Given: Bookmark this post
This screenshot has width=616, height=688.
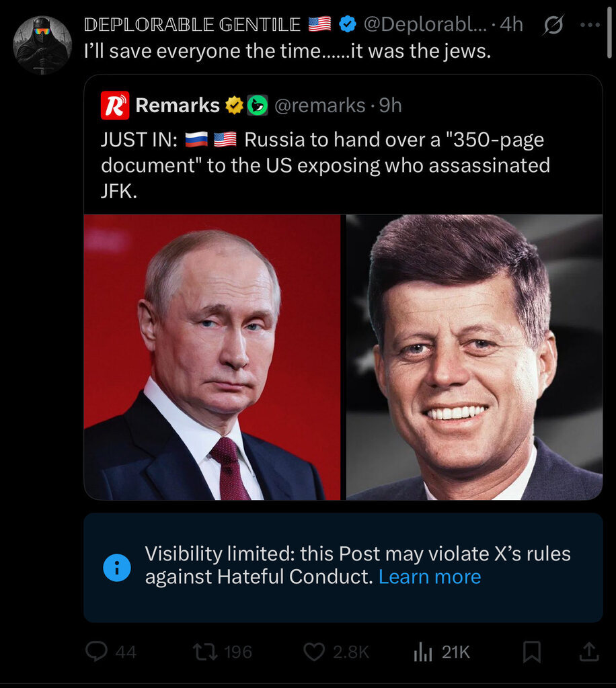Looking at the screenshot, I should coord(531,651).
